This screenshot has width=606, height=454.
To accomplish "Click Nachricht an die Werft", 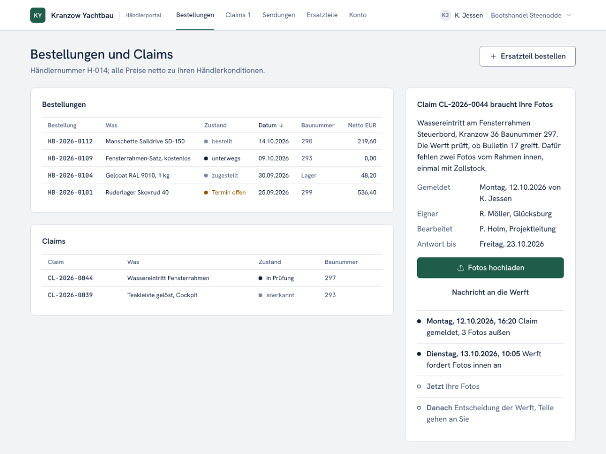I will click(x=490, y=292).
